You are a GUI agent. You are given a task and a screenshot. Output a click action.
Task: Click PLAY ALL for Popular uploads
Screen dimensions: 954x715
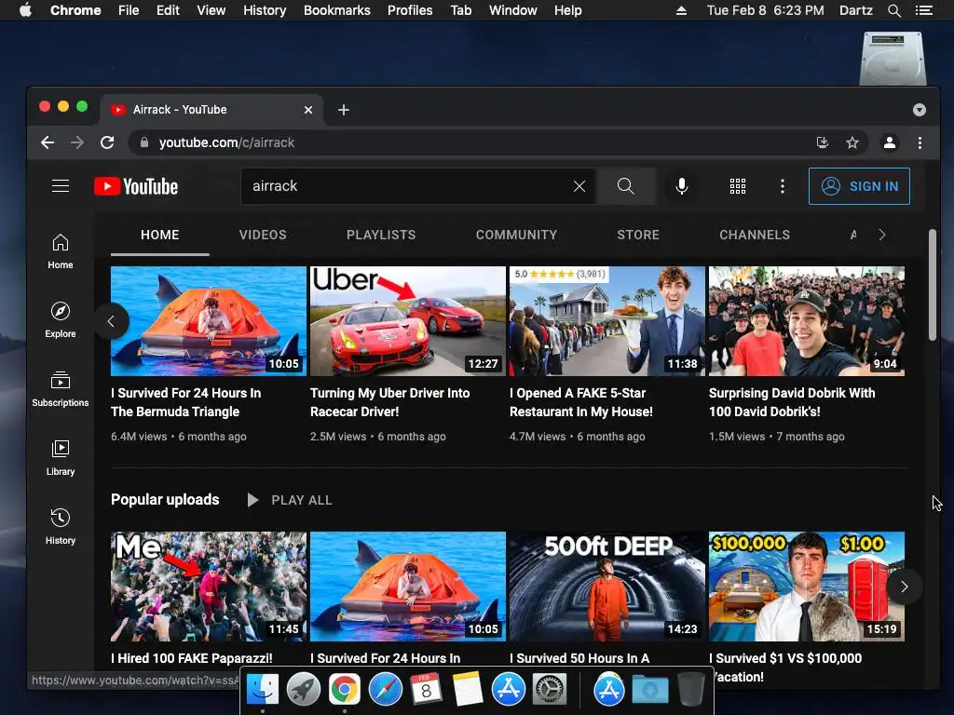point(291,500)
